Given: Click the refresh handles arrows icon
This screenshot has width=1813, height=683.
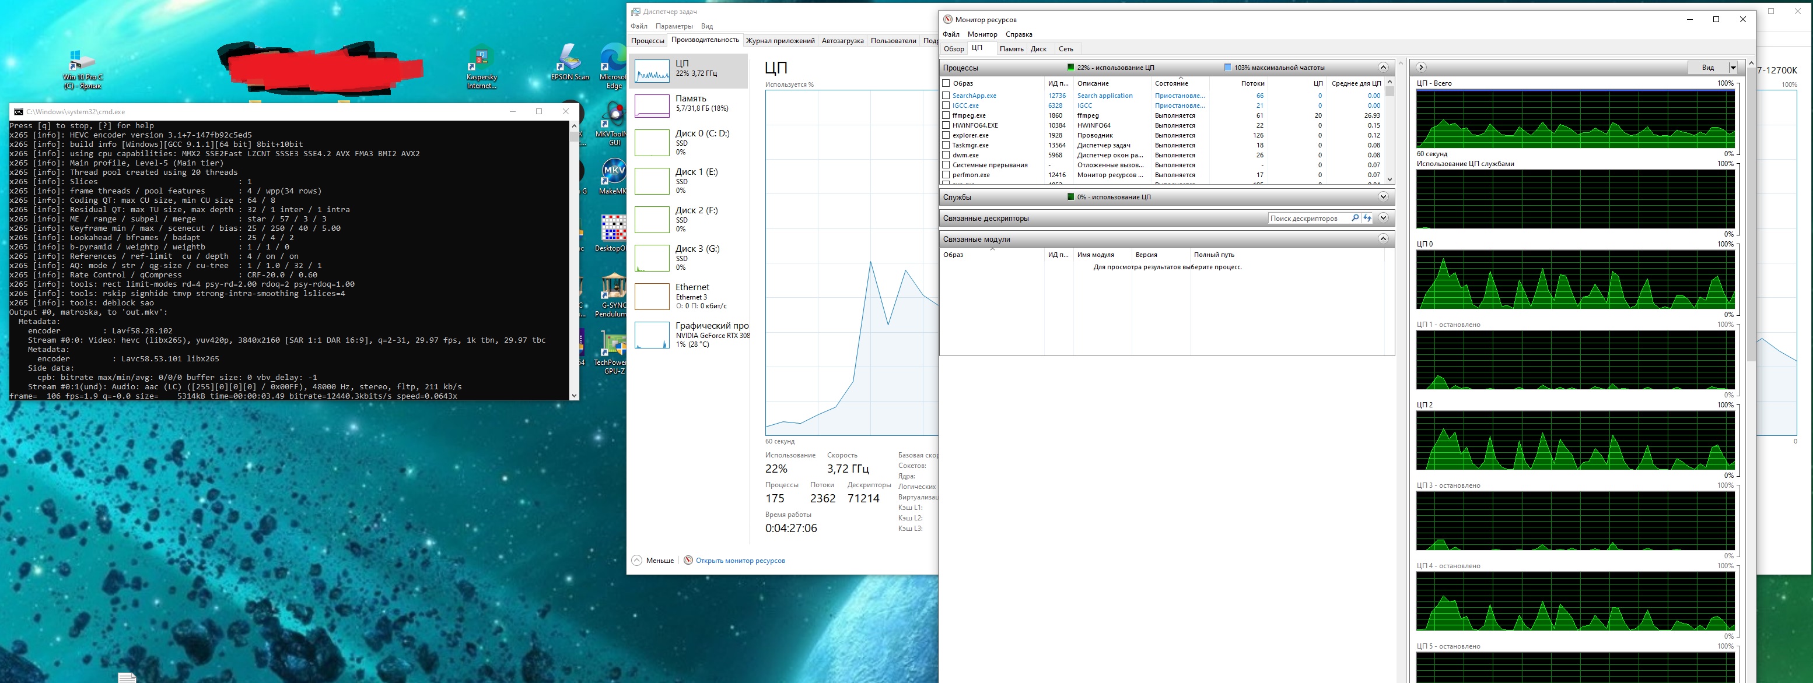Looking at the screenshot, I should 1367,218.
